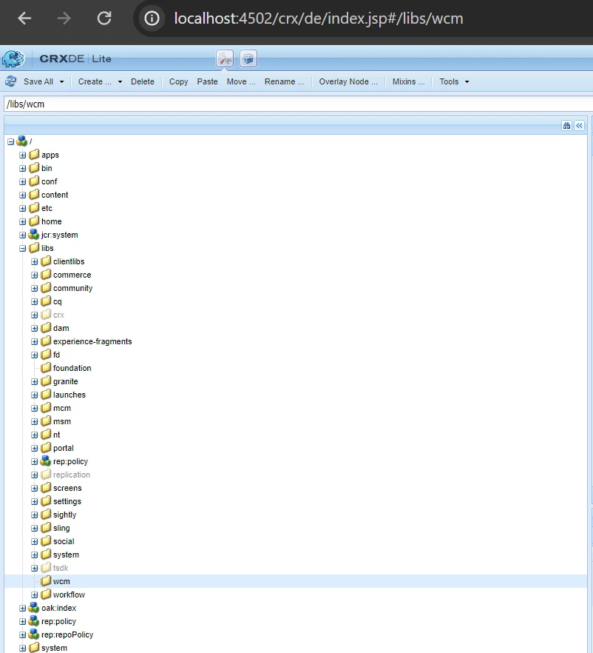593x653 pixels.
Task: Click the /libs/wcm path field
Action: (299, 104)
